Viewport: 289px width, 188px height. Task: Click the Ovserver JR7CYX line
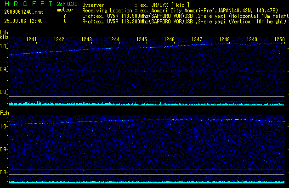pos(136,5)
